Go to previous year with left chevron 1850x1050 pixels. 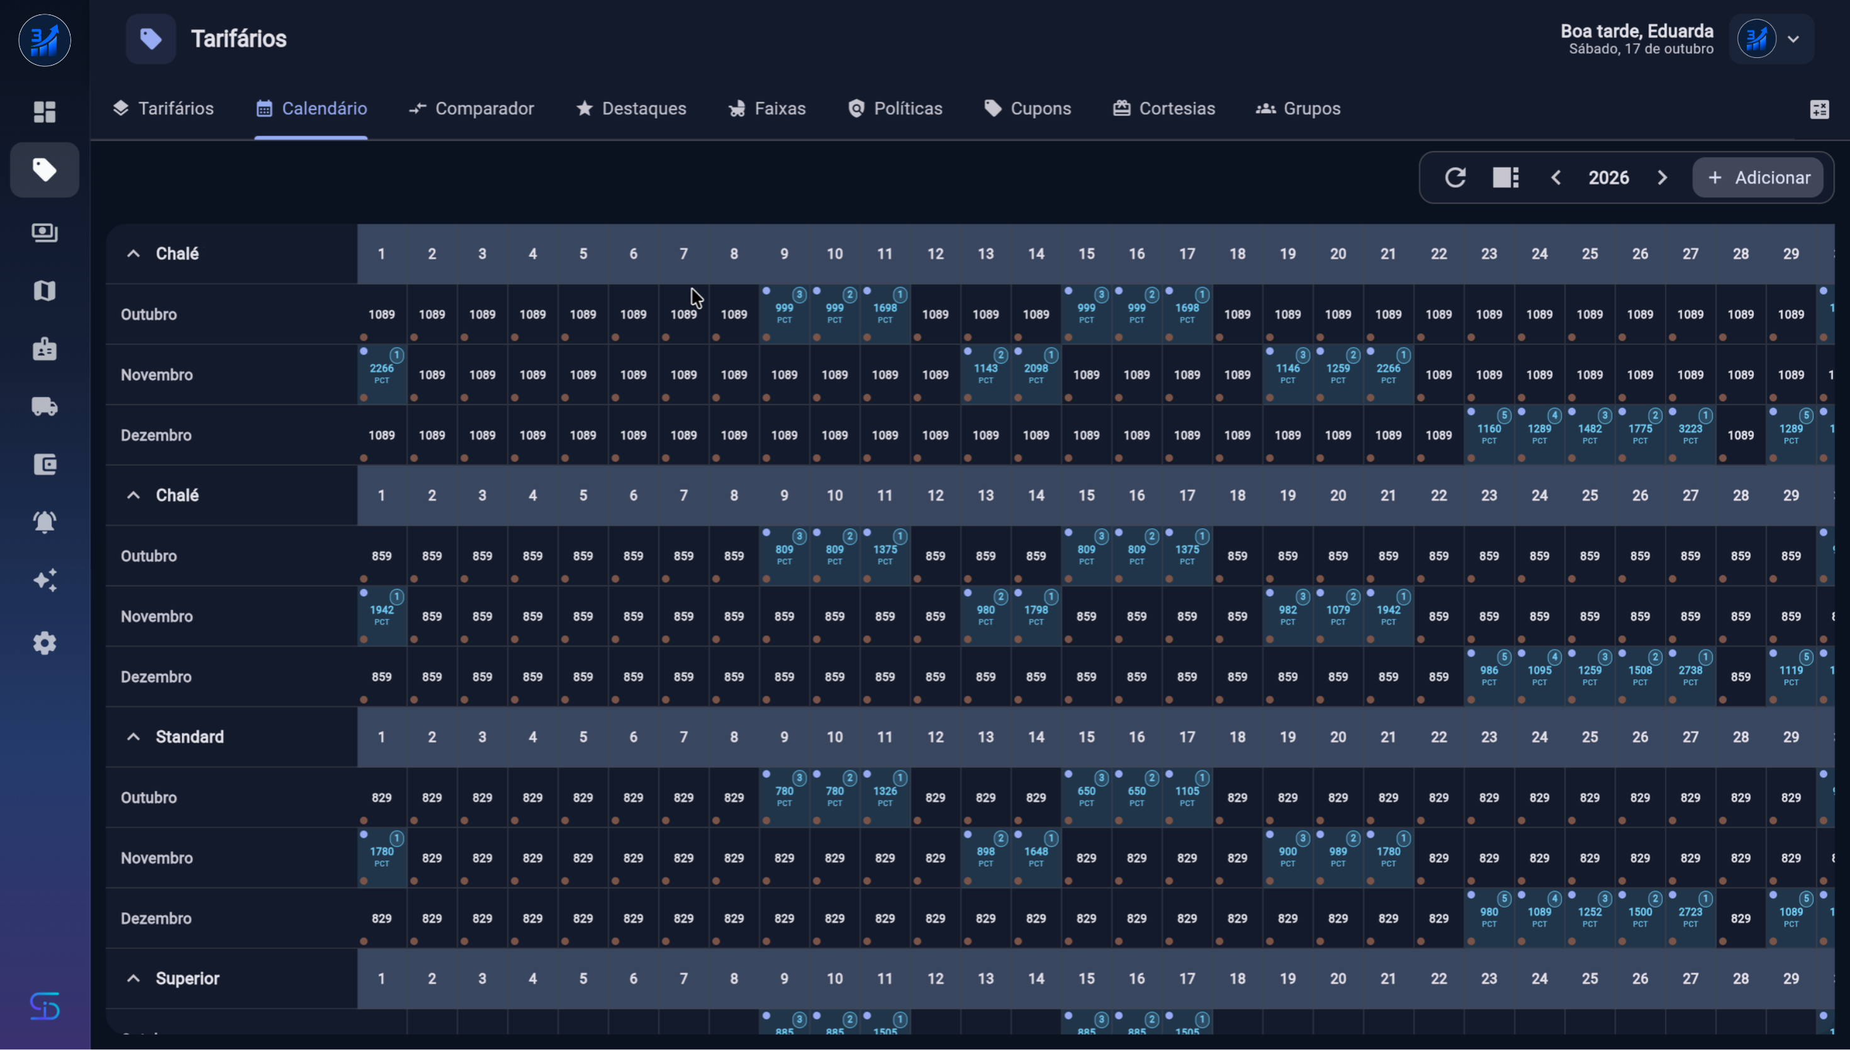[x=1556, y=178]
